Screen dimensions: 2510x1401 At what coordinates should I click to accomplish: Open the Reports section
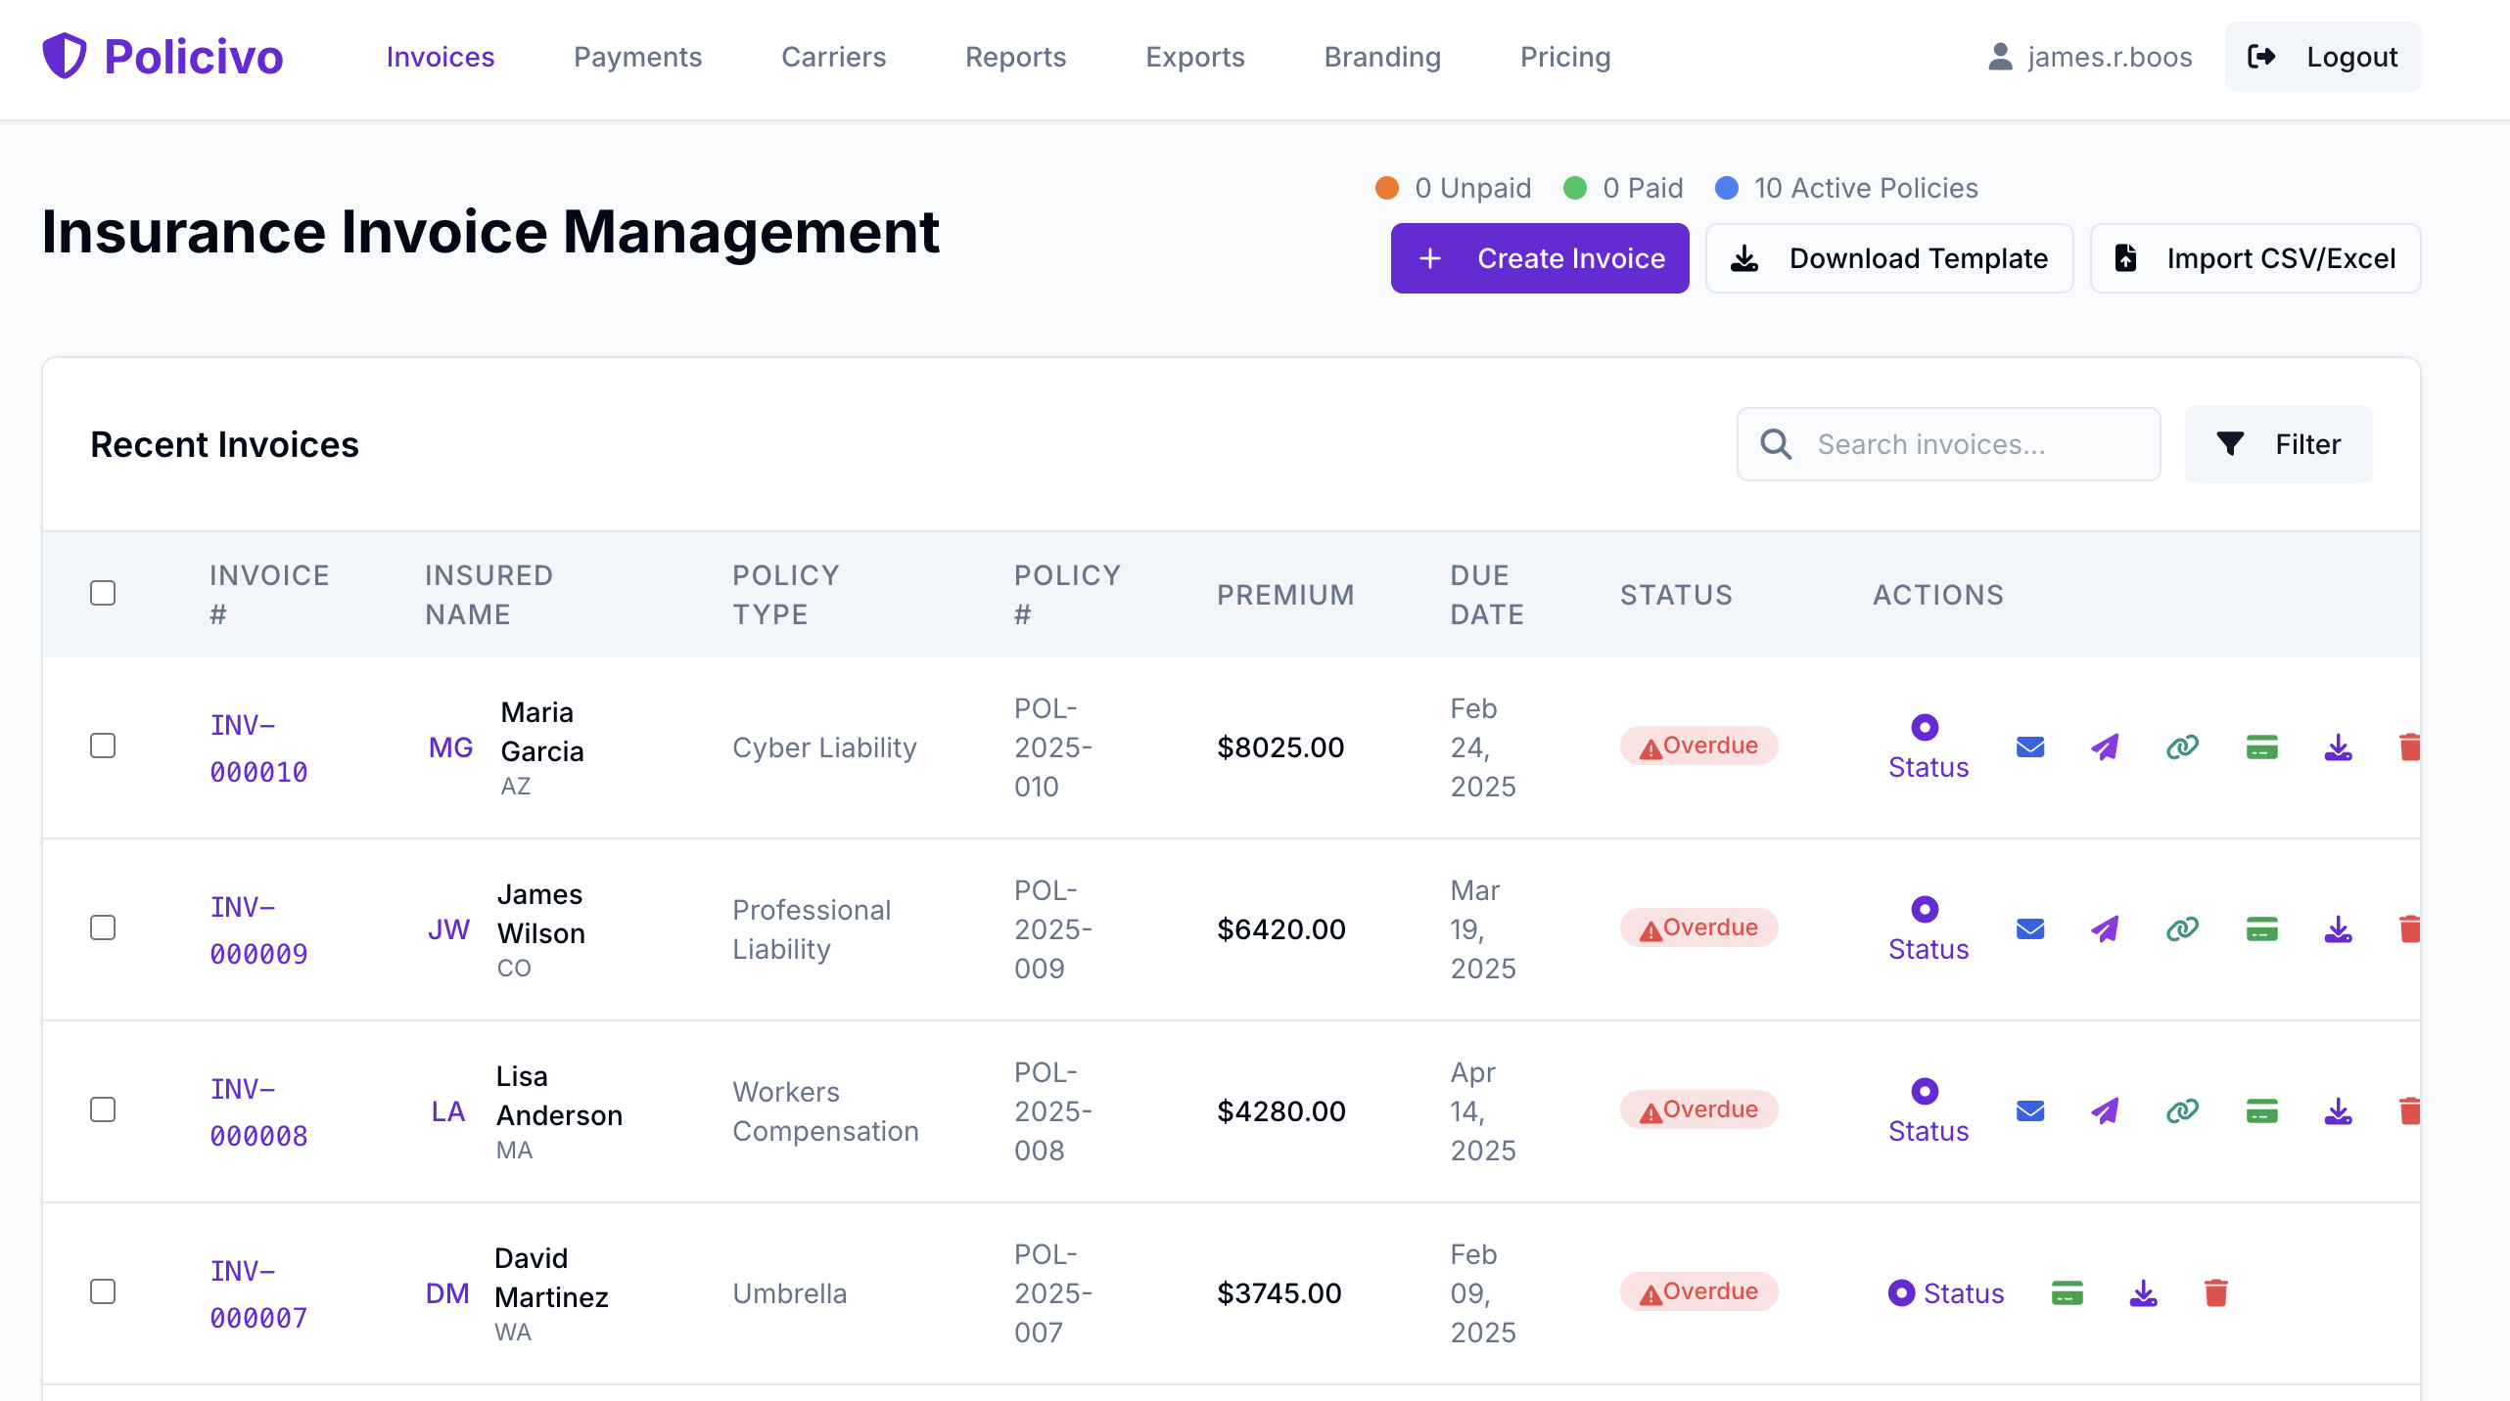click(x=1015, y=57)
